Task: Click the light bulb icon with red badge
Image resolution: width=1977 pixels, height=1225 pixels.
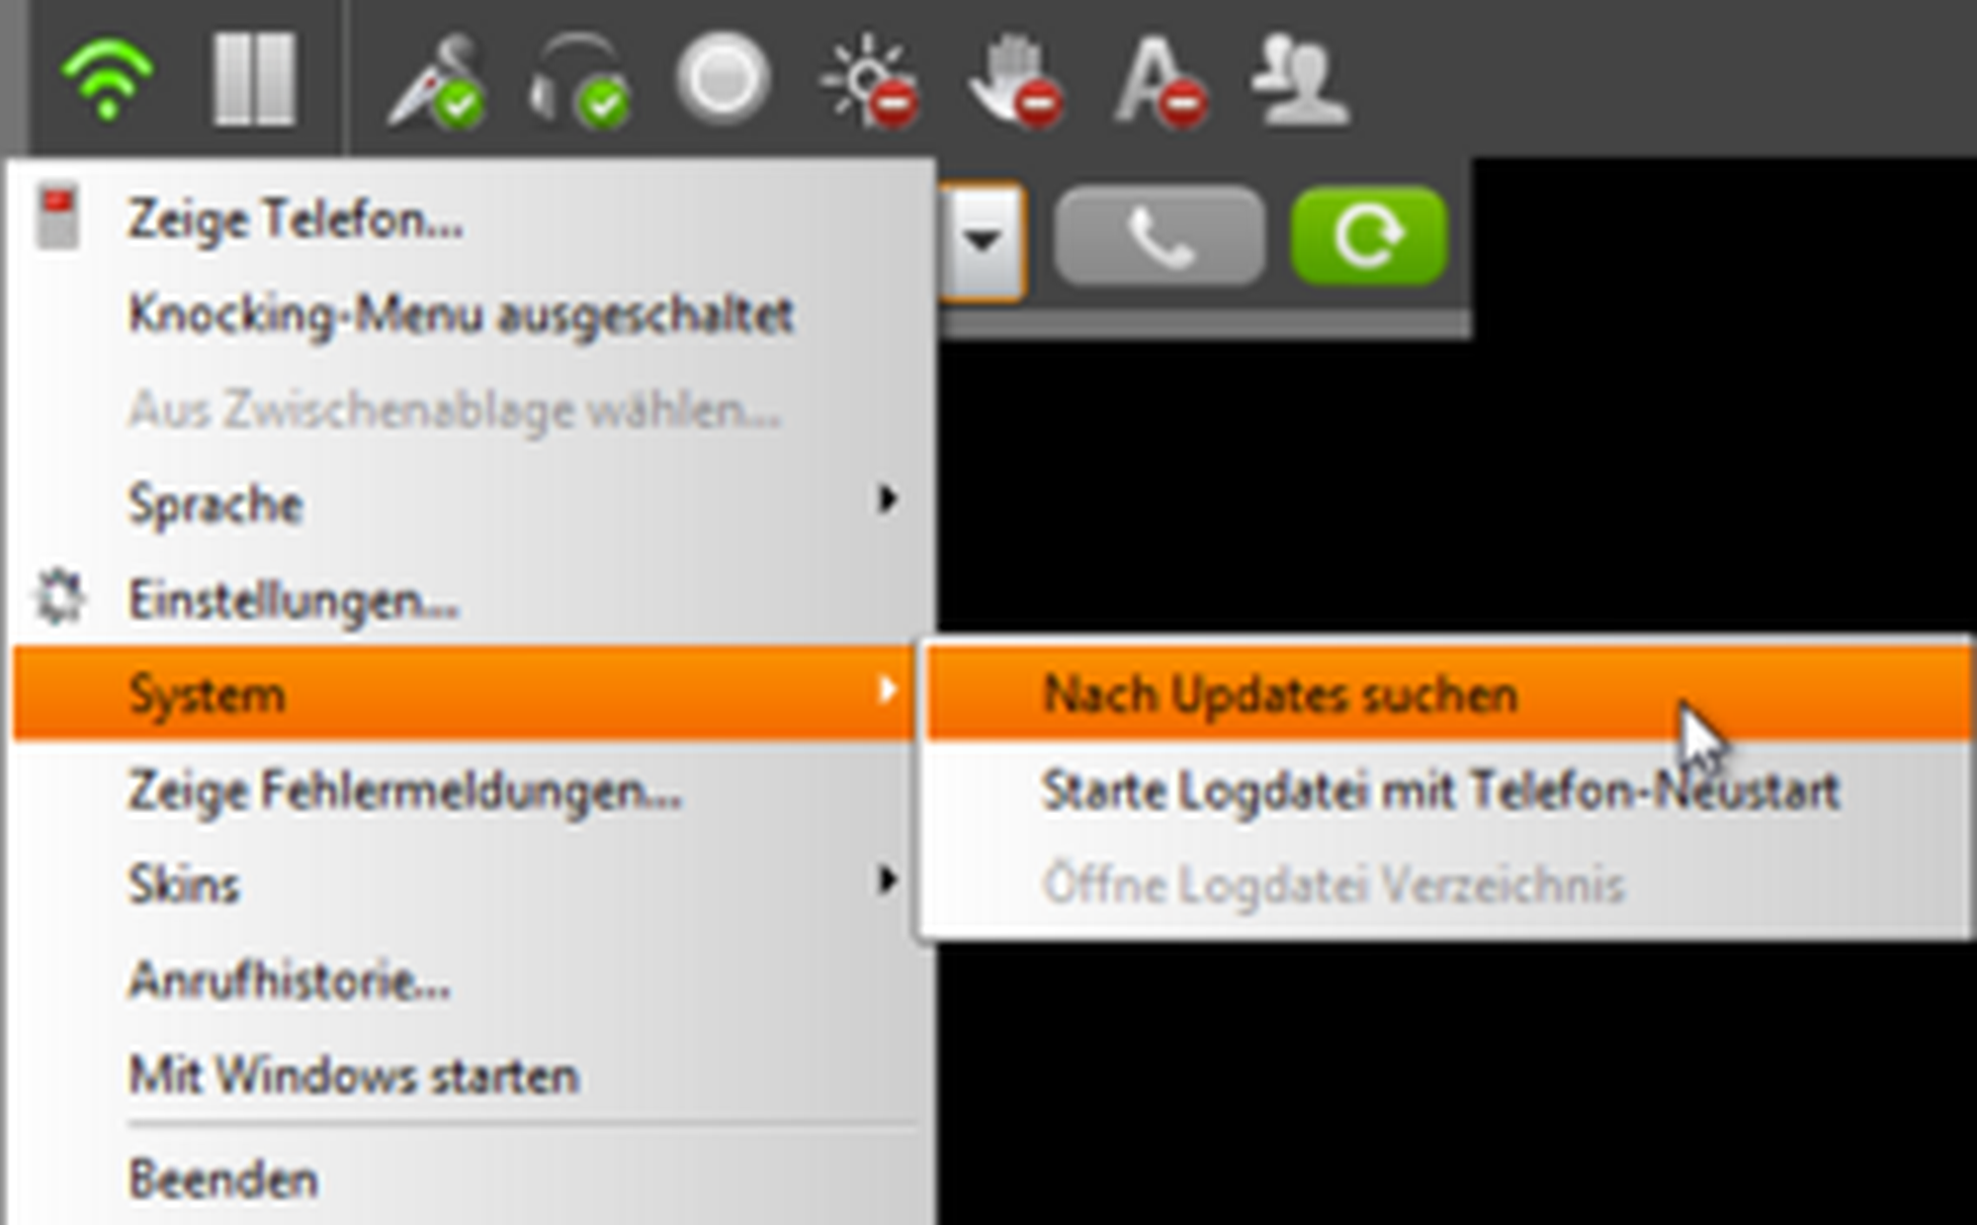Action: coord(870,81)
